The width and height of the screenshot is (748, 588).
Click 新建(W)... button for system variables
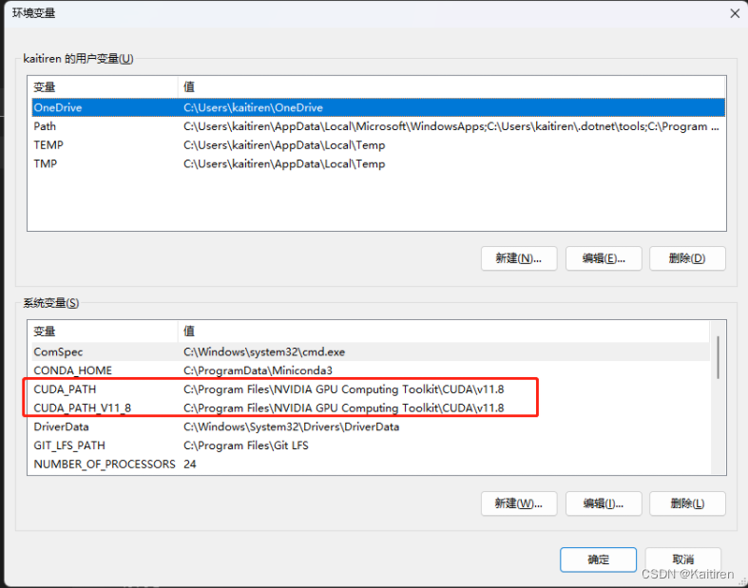tap(519, 503)
